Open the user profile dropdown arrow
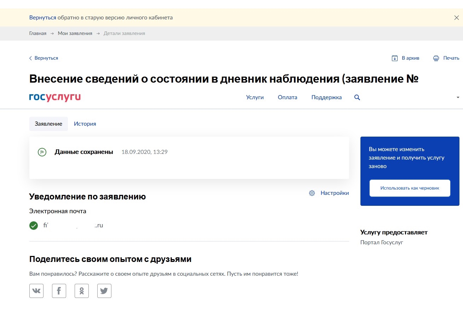This screenshot has height=311, width=463. [x=458, y=97]
